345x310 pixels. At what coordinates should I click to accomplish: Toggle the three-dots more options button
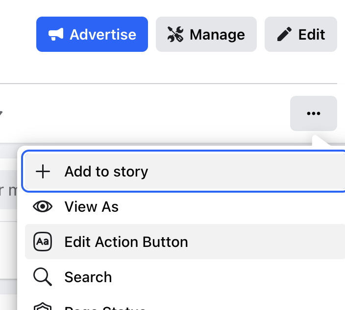coord(314,113)
